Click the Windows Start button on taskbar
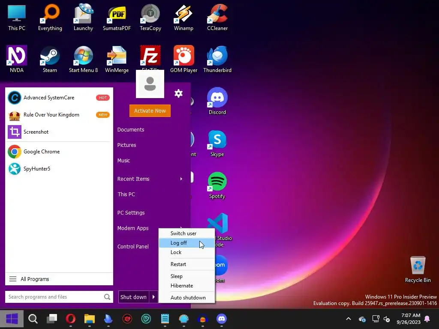Viewport: 439px width, 329px height. pos(12,319)
